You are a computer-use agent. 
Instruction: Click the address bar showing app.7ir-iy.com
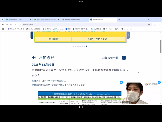pos(76,25)
